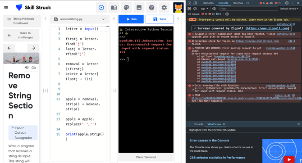302x163 pixels.
Task: Collapse the terminal panel chevron
Action: 178,18
